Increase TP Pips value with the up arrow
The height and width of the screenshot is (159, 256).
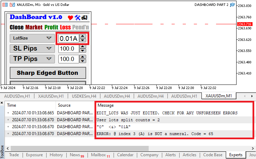coord(83,57)
